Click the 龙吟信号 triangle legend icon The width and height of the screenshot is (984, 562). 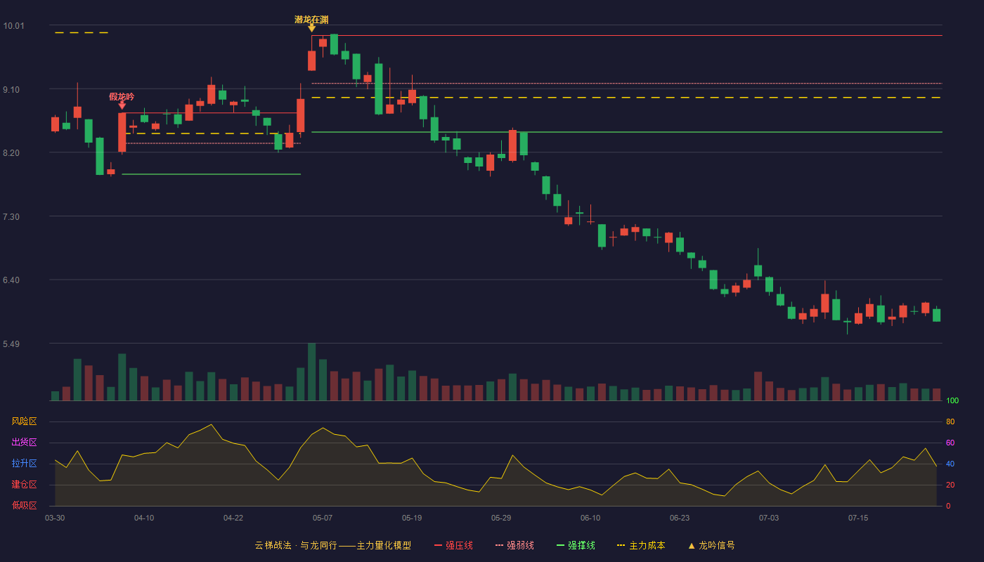point(692,546)
